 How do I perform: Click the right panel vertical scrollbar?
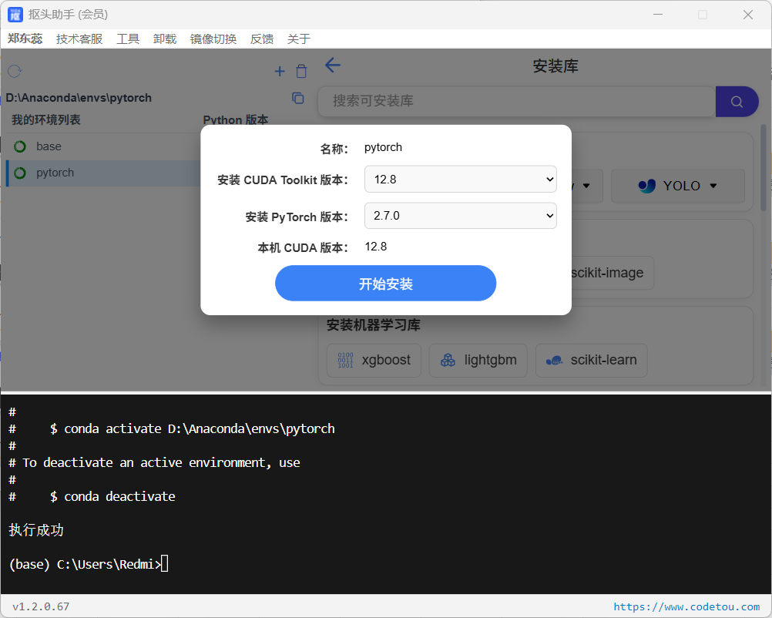click(x=764, y=167)
